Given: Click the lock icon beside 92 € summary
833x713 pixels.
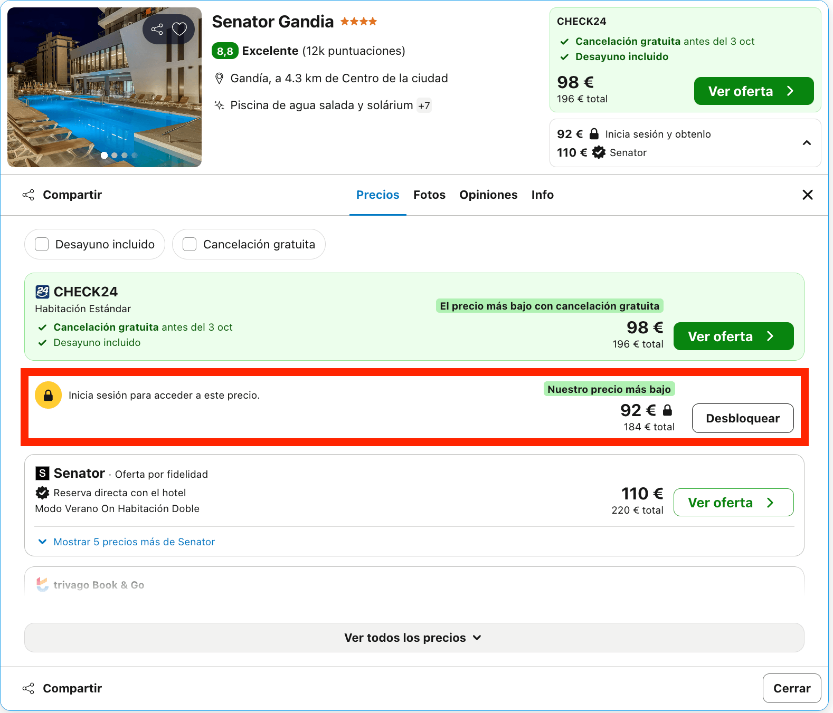Looking at the screenshot, I should click(x=594, y=134).
